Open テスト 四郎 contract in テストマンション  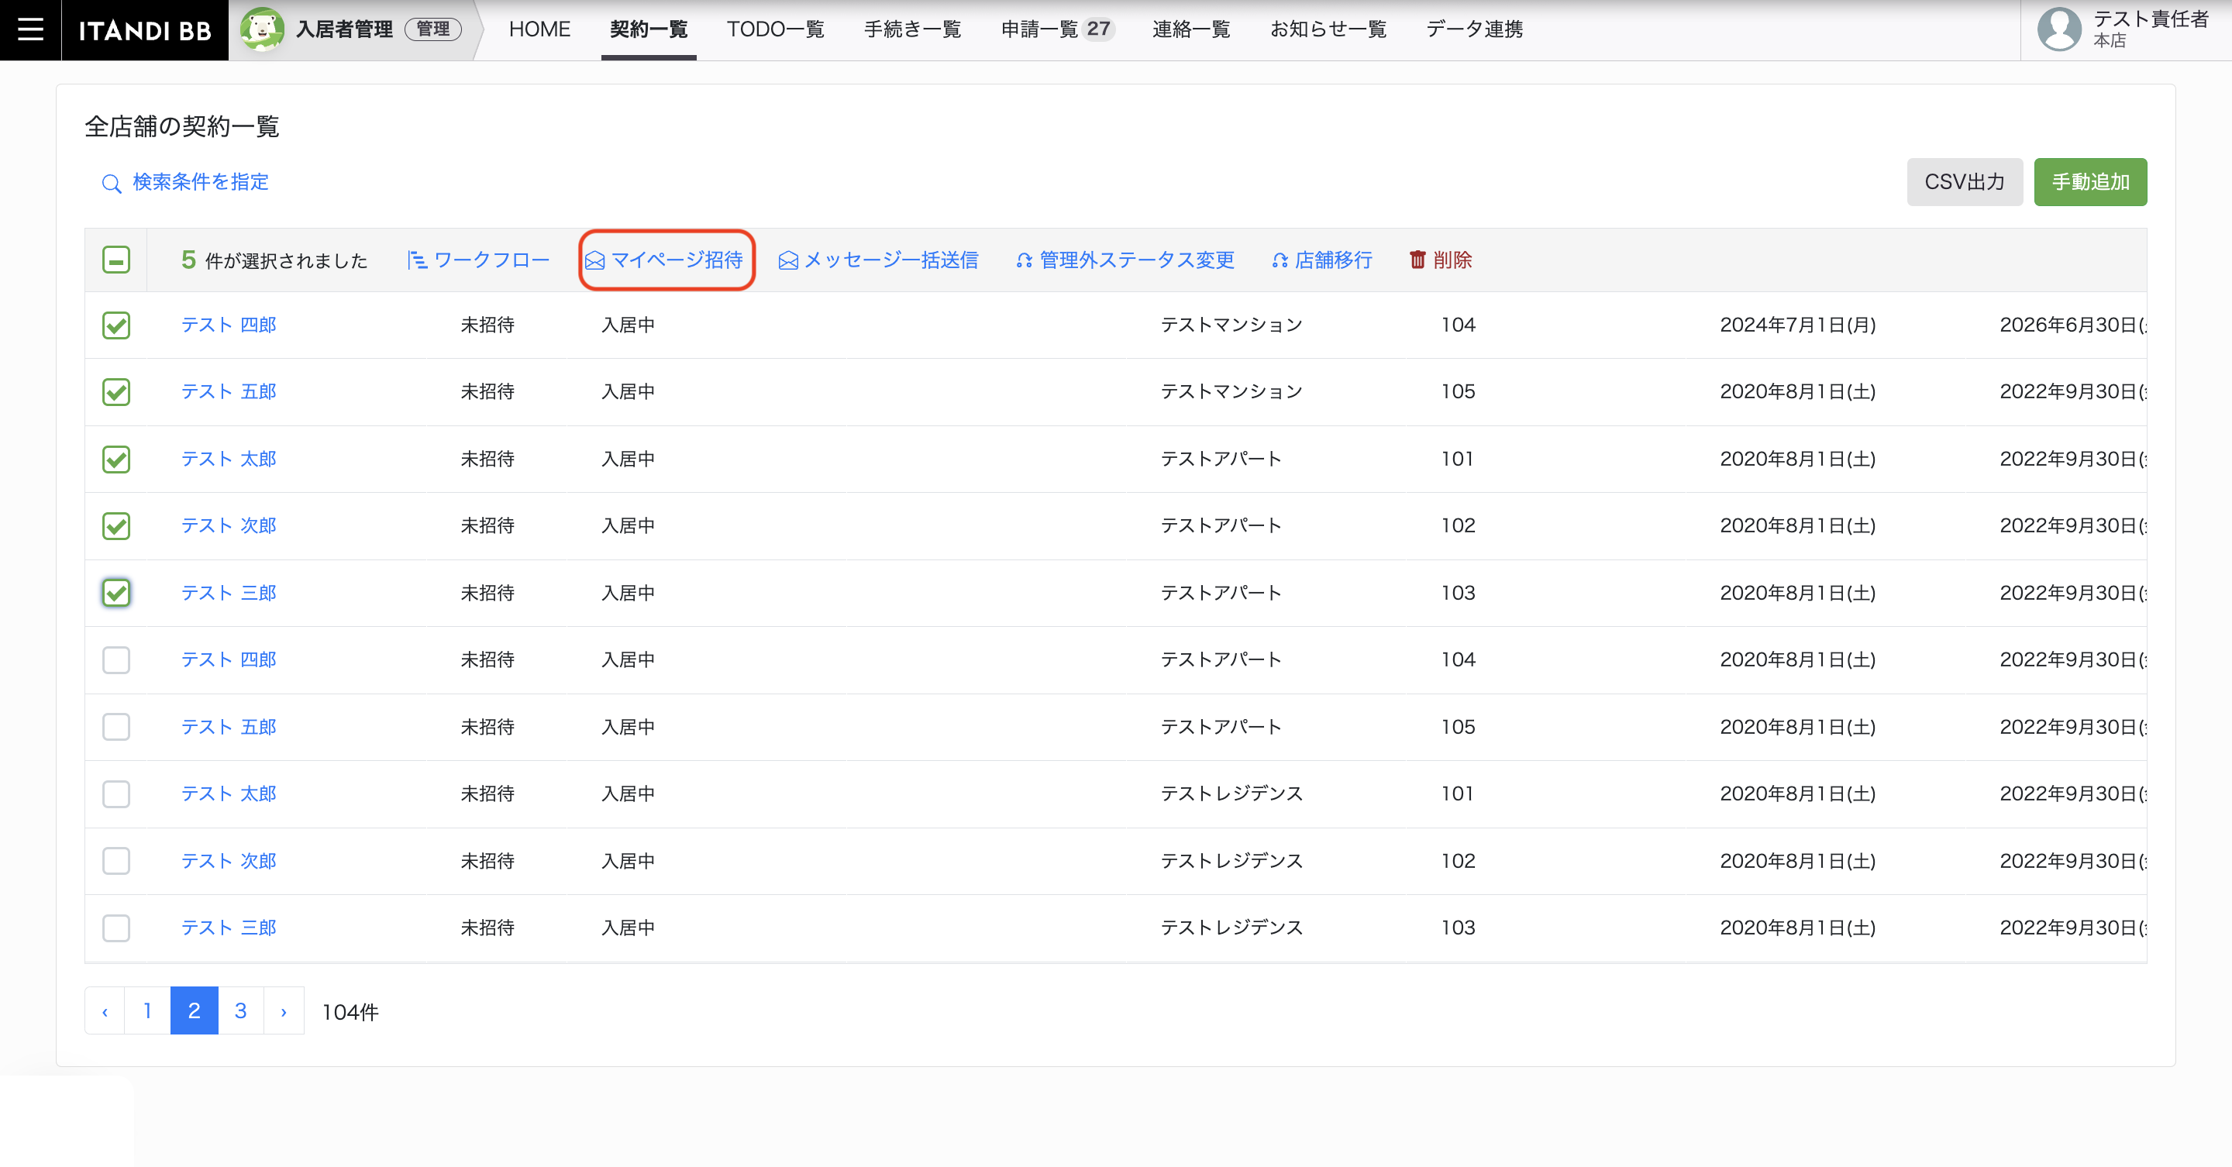click(229, 325)
